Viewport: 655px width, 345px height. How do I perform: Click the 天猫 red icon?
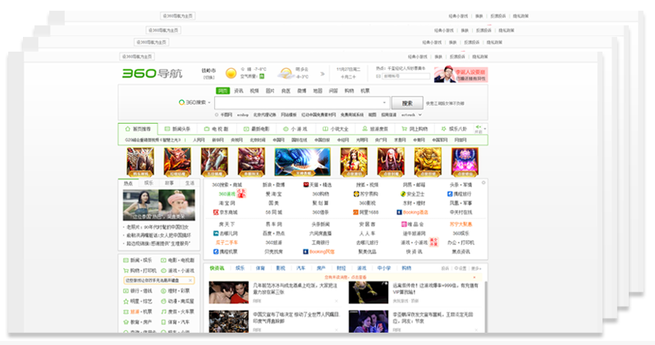pos(306,184)
